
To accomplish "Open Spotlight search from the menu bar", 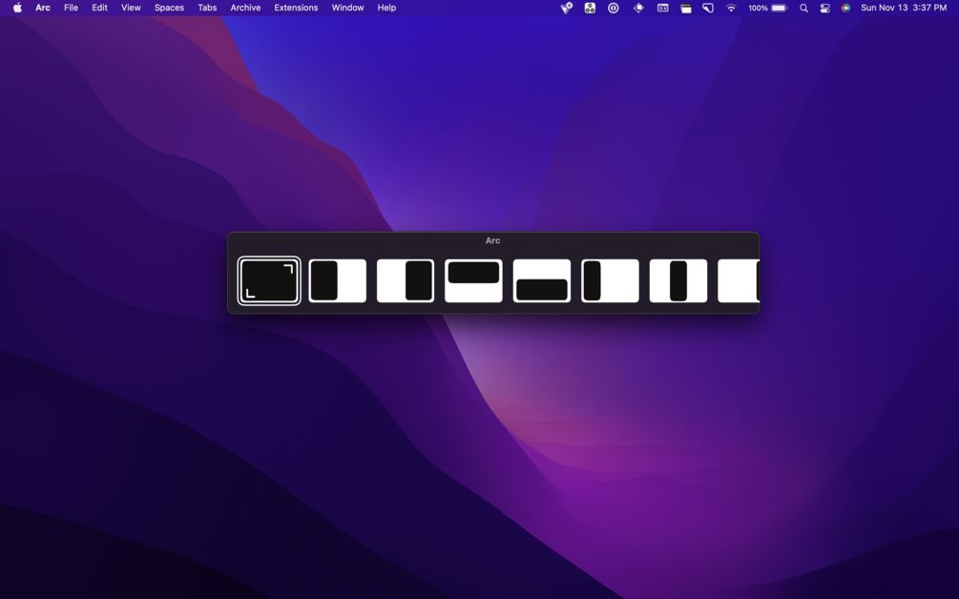I will 803,8.
